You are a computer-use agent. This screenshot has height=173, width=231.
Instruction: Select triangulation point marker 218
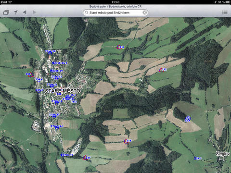126,141
